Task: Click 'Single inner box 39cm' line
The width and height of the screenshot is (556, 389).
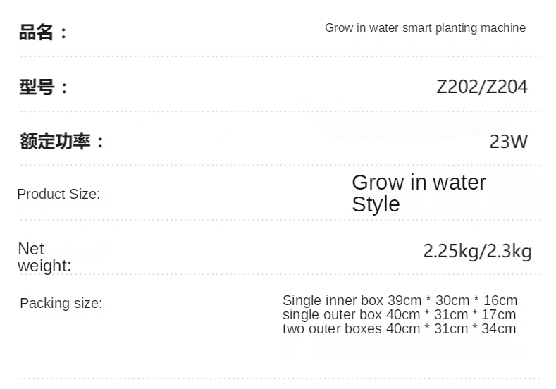Action: tap(400, 301)
